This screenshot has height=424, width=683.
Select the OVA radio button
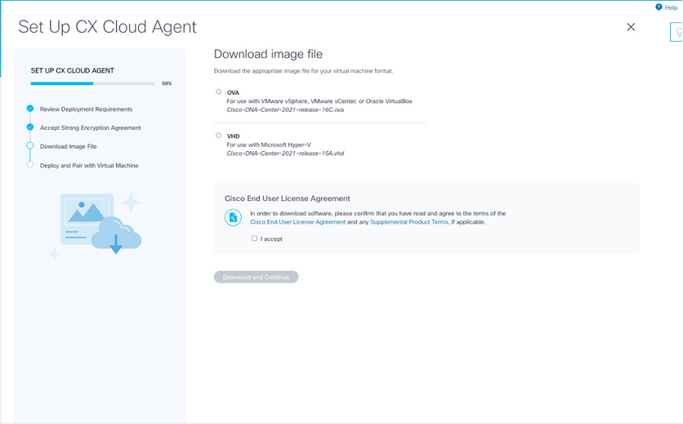coord(219,91)
